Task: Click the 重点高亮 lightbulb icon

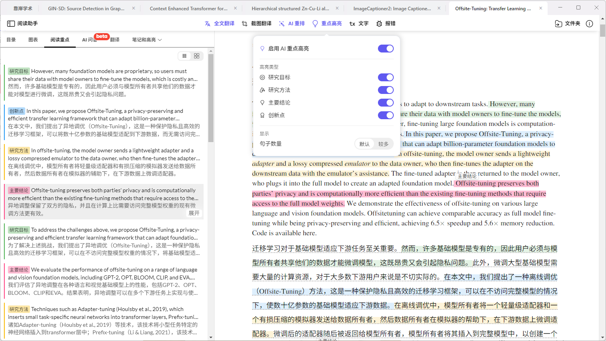Action: click(315, 24)
